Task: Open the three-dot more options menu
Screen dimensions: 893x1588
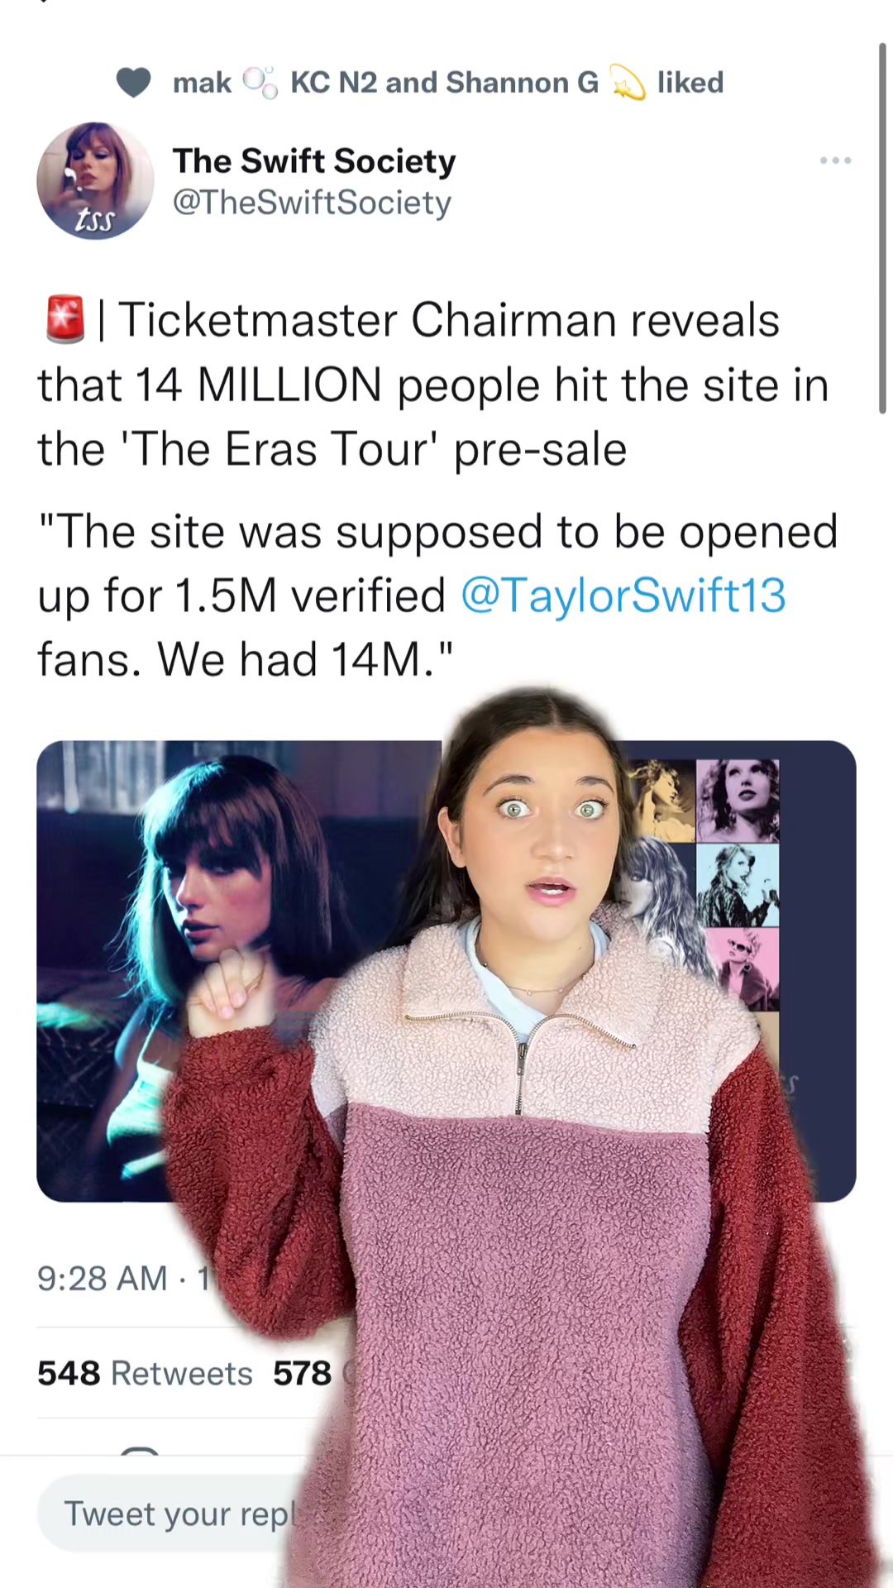Action: click(x=835, y=160)
